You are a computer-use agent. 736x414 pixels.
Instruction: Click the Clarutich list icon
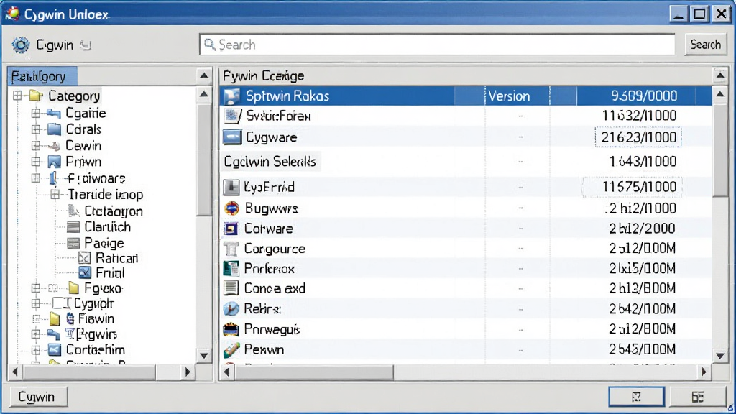pos(73,227)
